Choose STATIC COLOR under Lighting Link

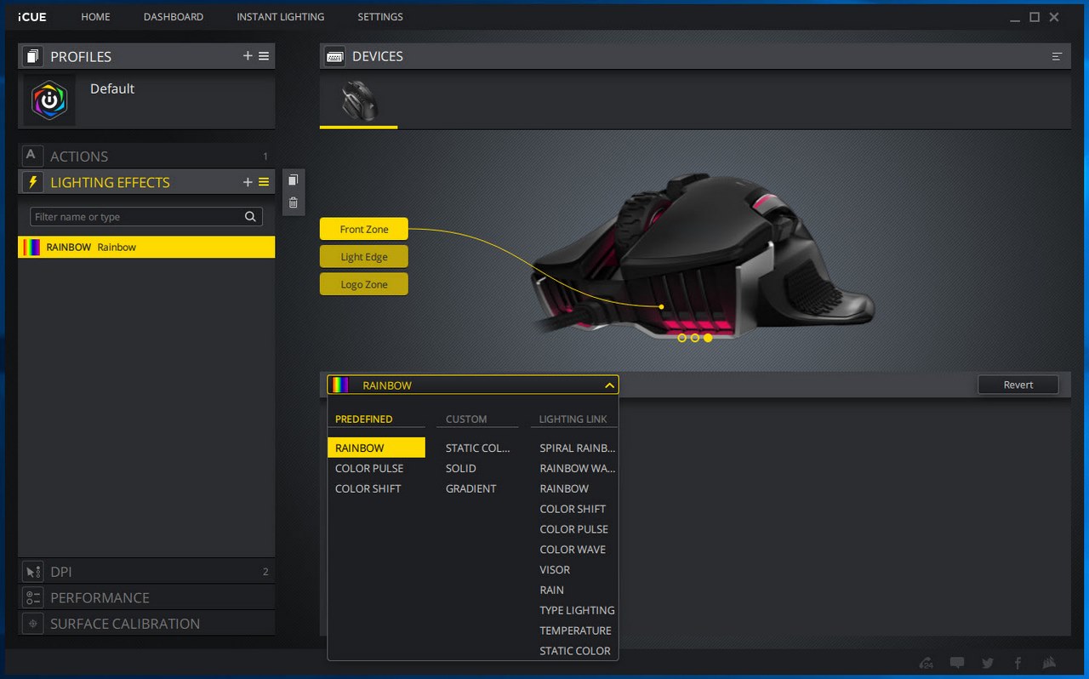[575, 651]
